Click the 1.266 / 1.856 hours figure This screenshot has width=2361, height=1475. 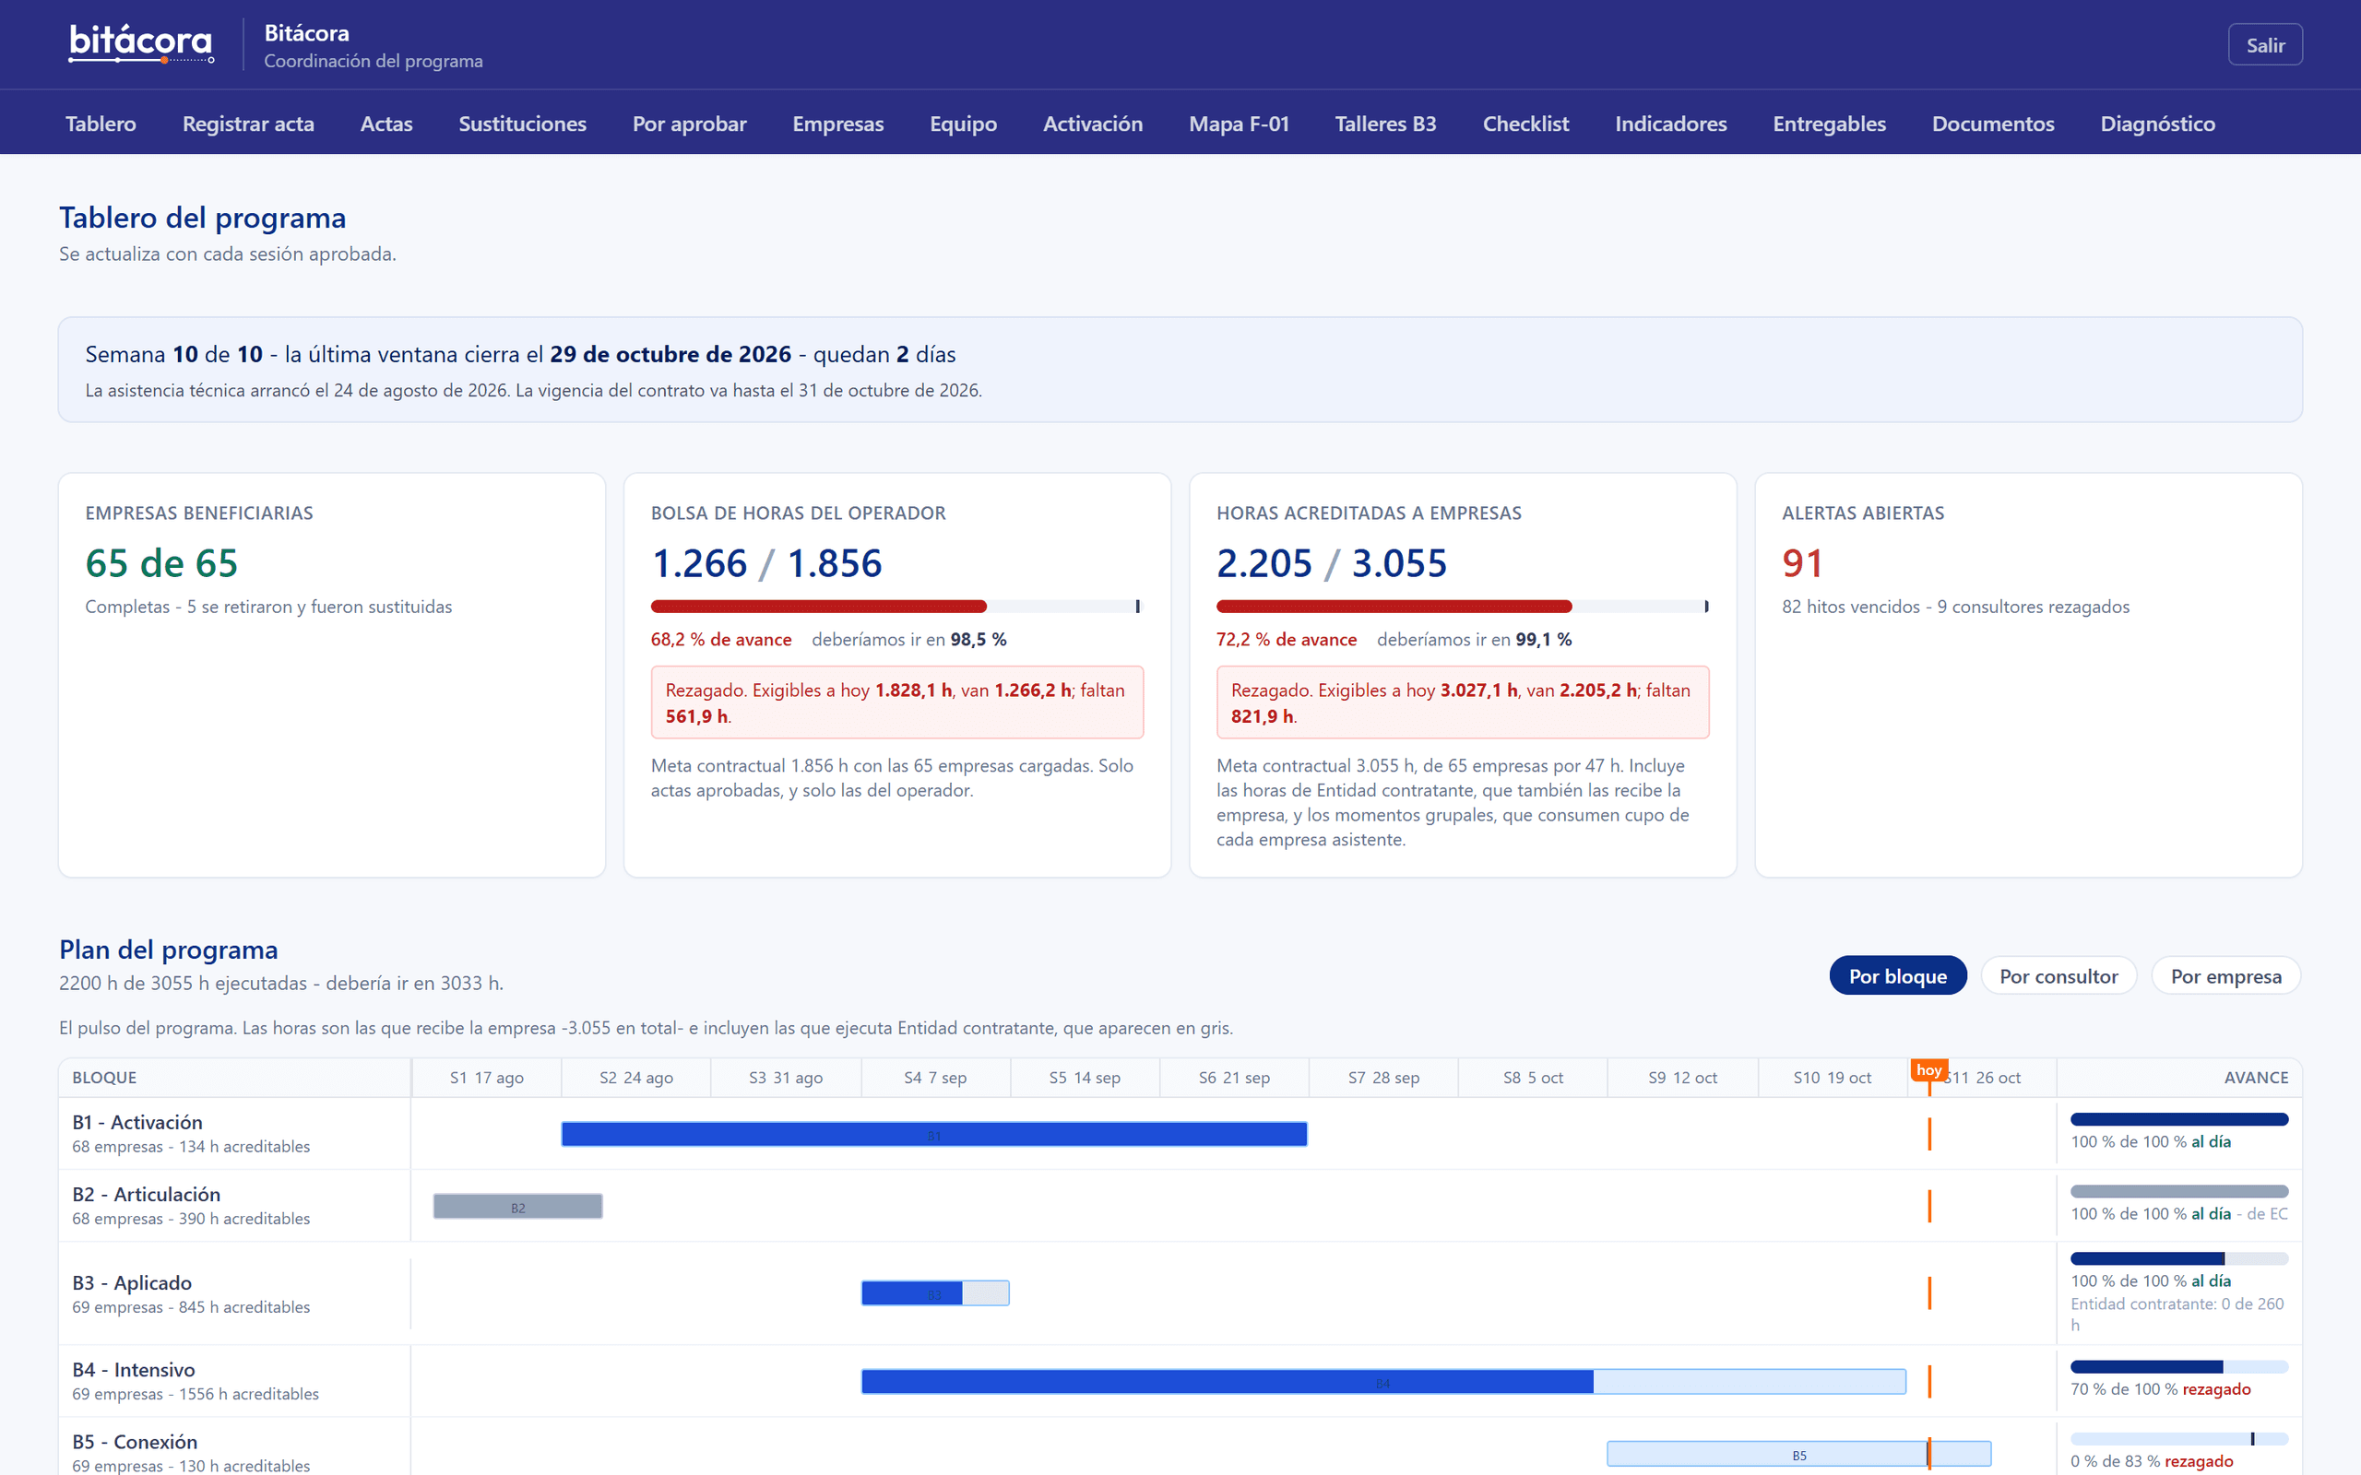pyautogui.click(x=765, y=563)
